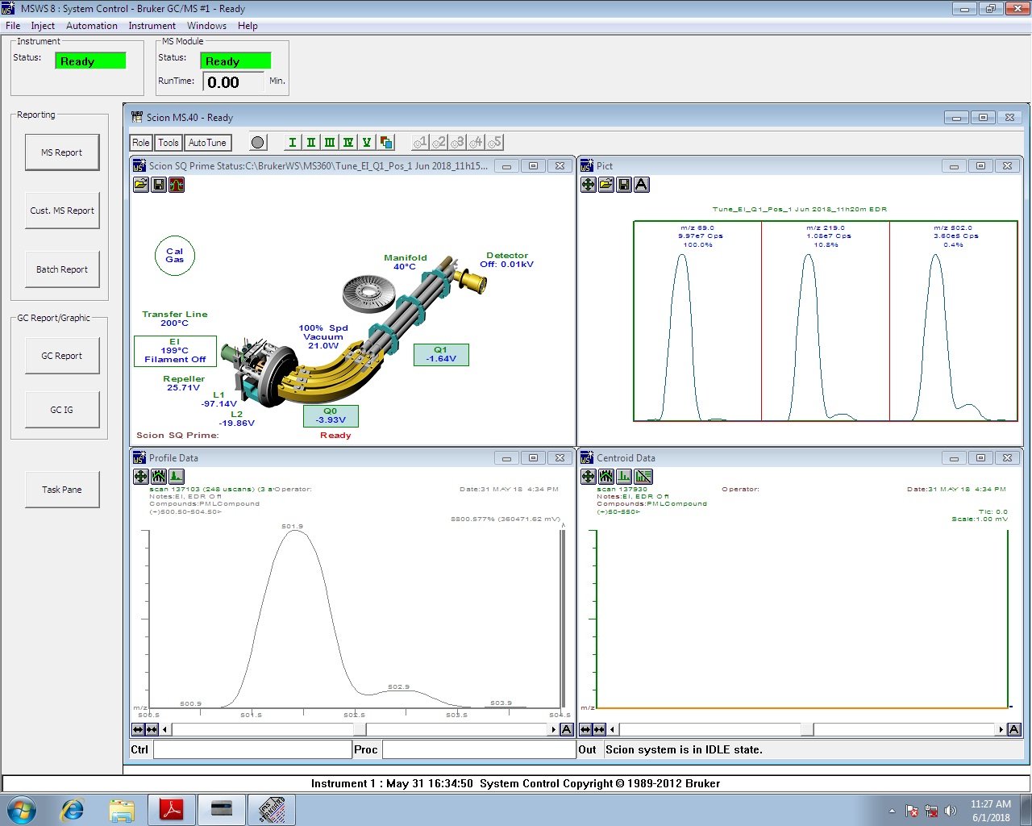The image size is (1032, 826).
Task: Click the 'A' autoscale icon in Pict toolbar
Action: (641, 185)
